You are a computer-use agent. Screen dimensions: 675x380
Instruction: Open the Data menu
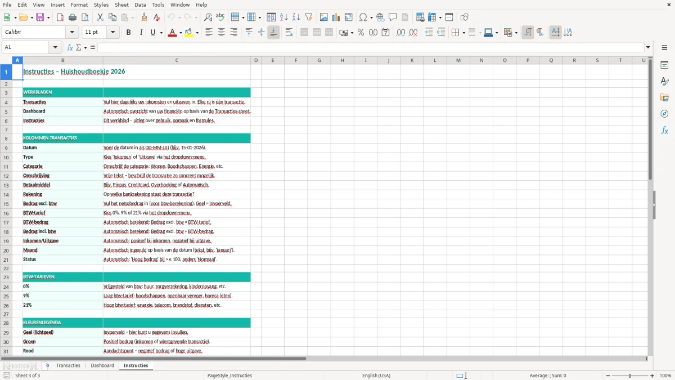[140, 5]
